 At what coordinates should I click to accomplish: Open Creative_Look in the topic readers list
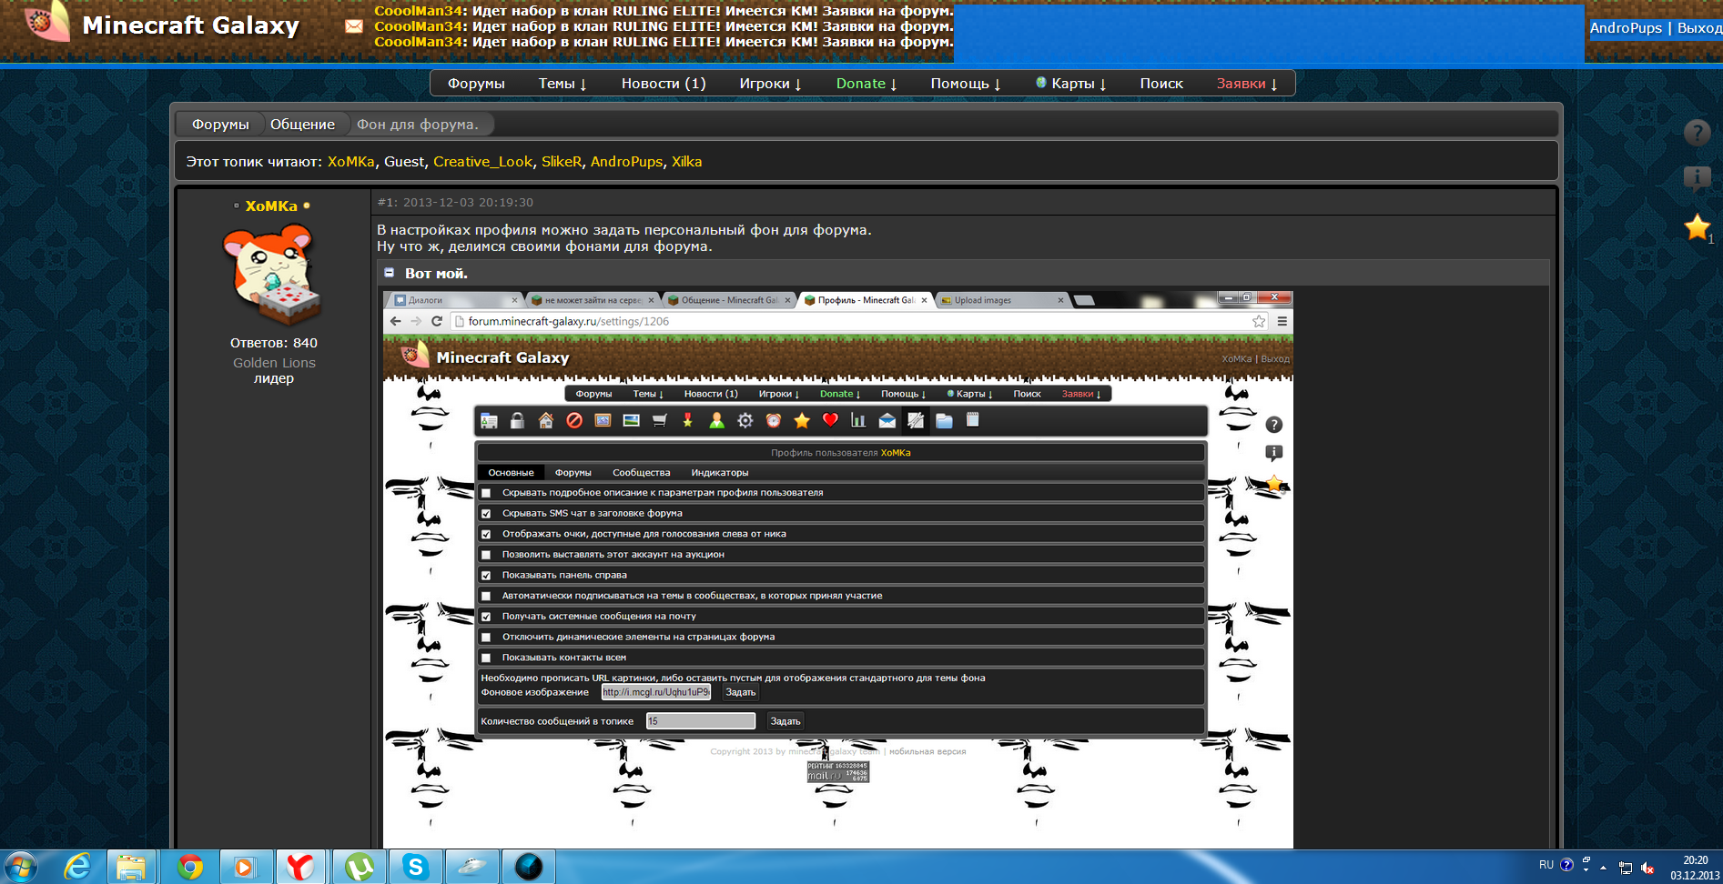tap(482, 162)
